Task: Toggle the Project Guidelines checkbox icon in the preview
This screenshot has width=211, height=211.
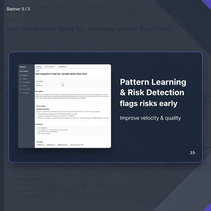Action: pos(37,128)
